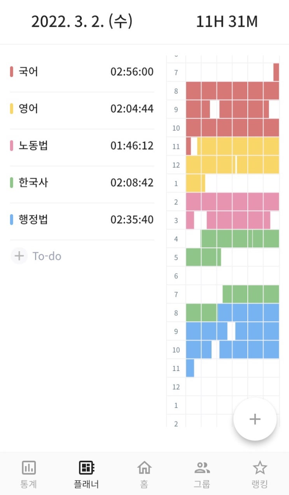Open the 통계 statistics icon
This screenshot has height=495, width=289.
[x=29, y=468]
